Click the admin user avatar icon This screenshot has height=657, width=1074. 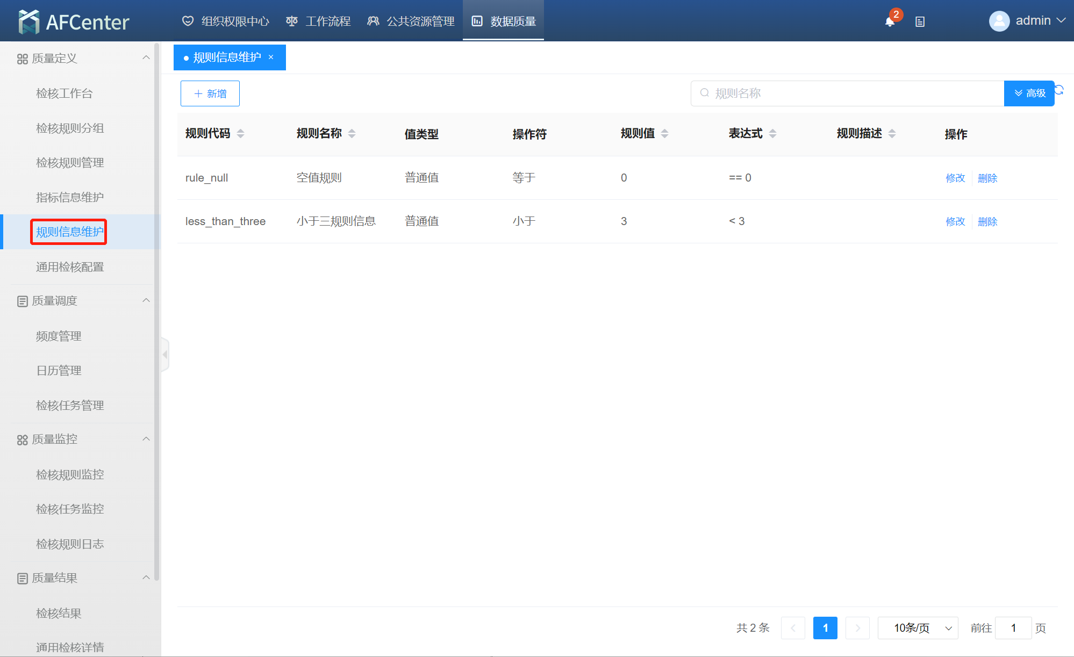[x=999, y=21]
